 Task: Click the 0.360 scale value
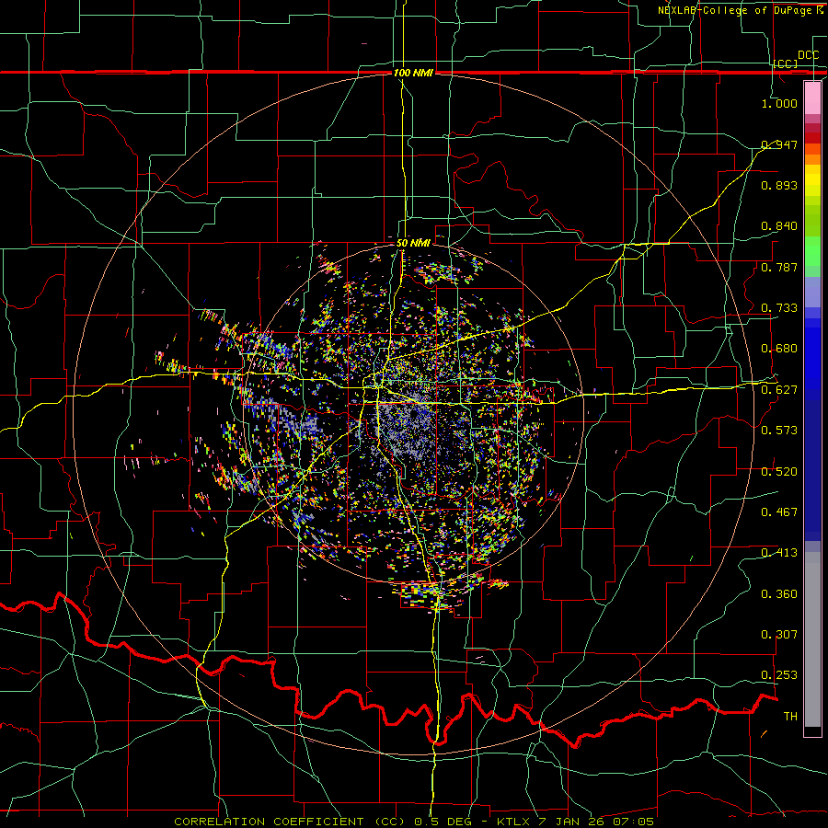point(779,594)
